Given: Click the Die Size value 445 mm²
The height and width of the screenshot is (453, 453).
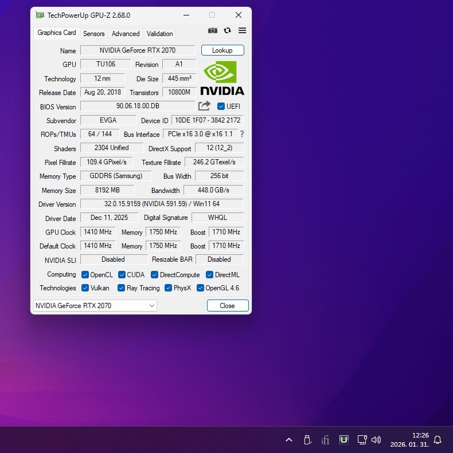Looking at the screenshot, I should (x=179, y=78).
